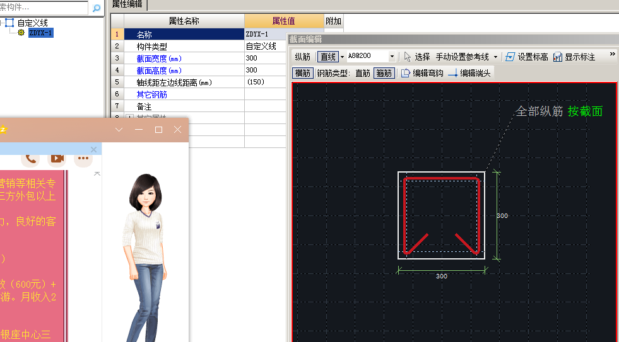Collapse the 自定义线 tree expander

1,23
